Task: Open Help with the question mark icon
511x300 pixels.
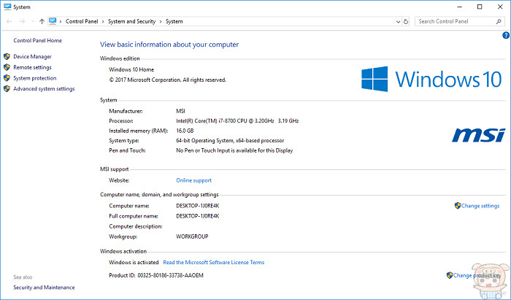Action: 506,35
